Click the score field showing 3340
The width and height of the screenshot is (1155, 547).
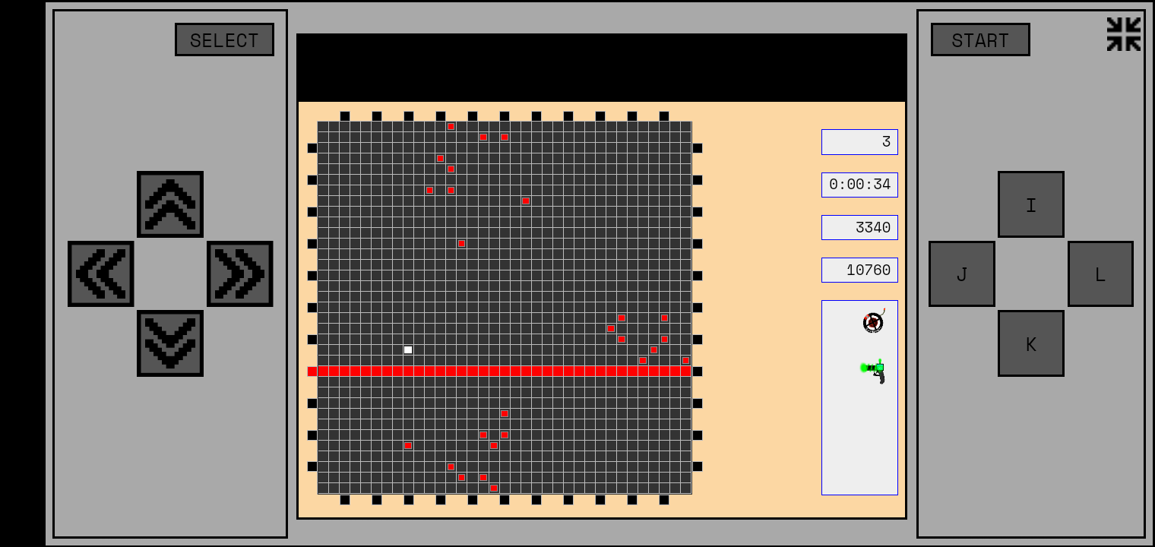[859, 227]
